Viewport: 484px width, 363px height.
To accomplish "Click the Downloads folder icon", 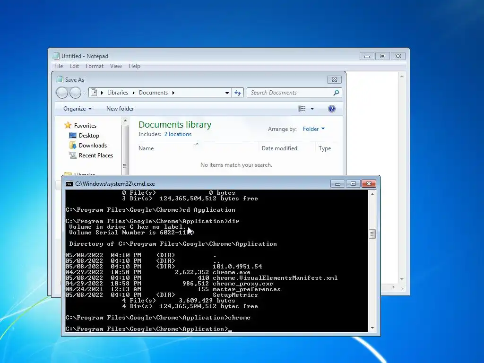I will (x=73, y=146).
